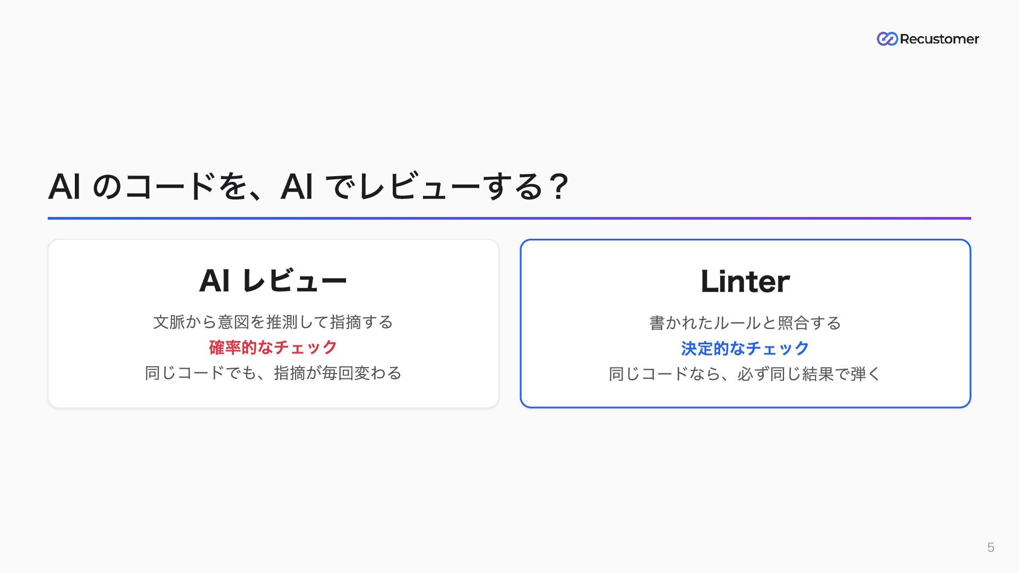Click the text 同じコードなら、必ず同じ結果で弾く
Viewport: 1019px width, 573px height.
point(745,374)
